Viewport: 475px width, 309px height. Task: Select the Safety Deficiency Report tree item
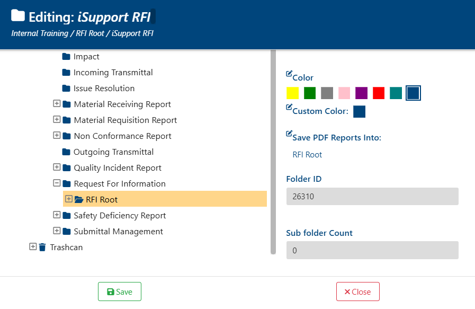pyautogui.click(x=120, y=216)
